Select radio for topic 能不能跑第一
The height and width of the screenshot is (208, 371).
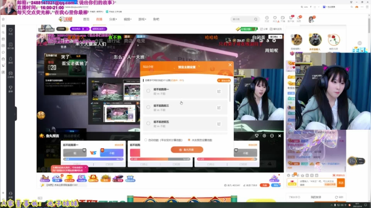pos(148,91)
